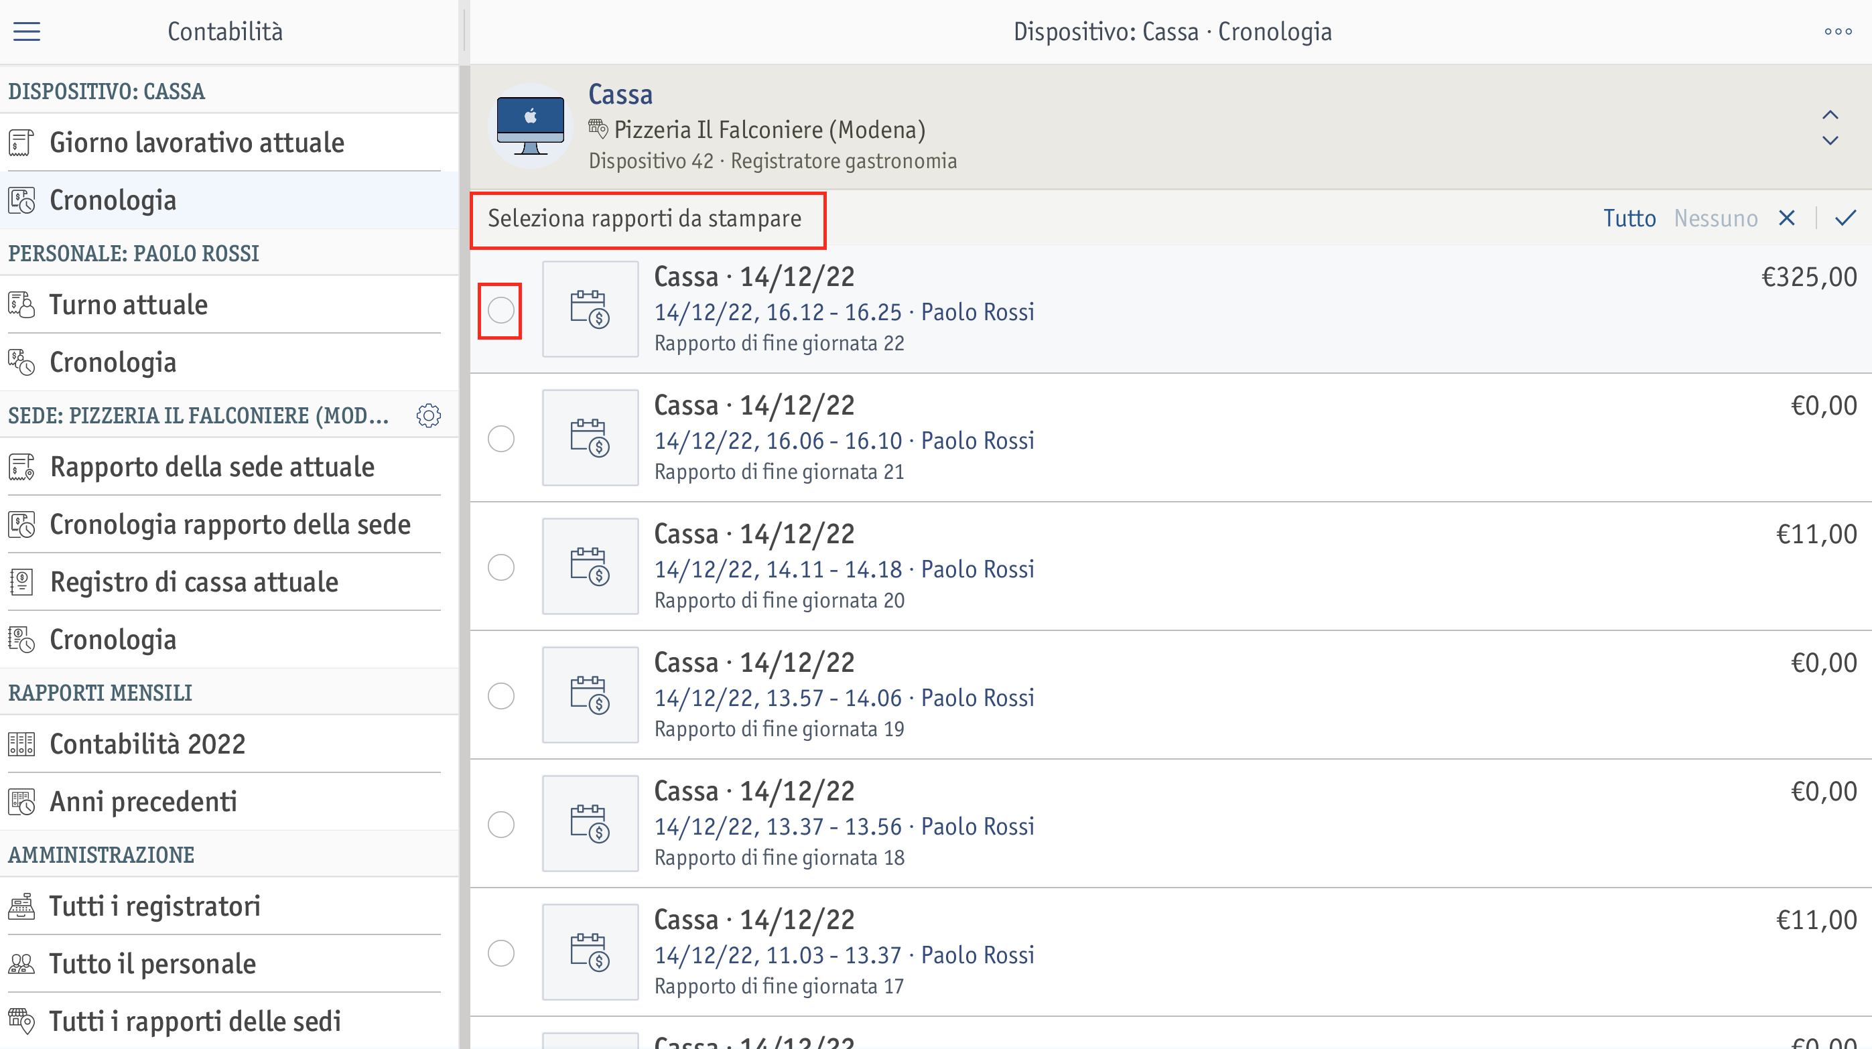
Task: Click the €325,00 amount of report 22
Action: [1809, 277]
